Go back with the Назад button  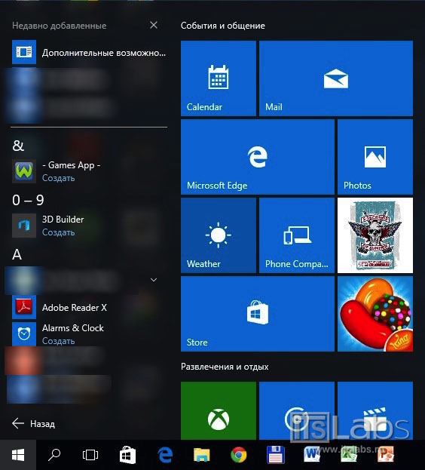pyautogui.click(x=33, y=423)
